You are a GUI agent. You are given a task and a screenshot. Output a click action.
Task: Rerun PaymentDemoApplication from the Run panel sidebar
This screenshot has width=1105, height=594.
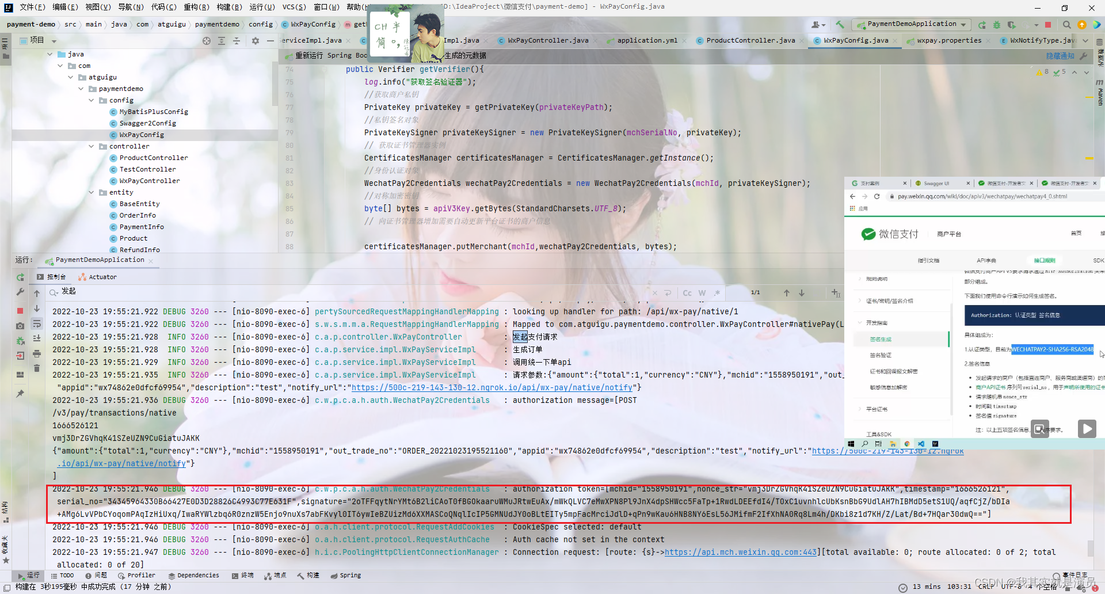(x=20, y=277)
